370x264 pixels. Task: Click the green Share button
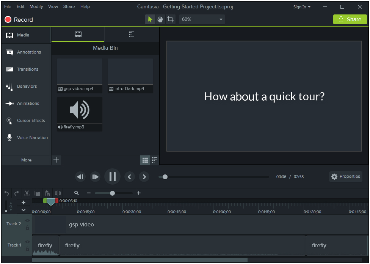coord(350,19)
